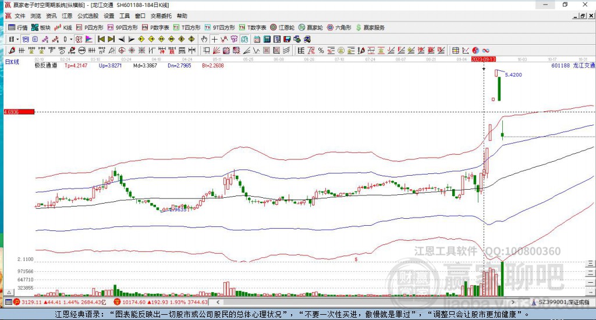This screenshot has width=596, height=320.
Task: Click the 日K线 label
Action: pos(12,62)
